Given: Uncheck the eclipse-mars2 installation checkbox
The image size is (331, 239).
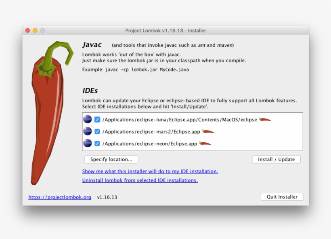Looking at the screenshot, I should [x=97, y=131].
